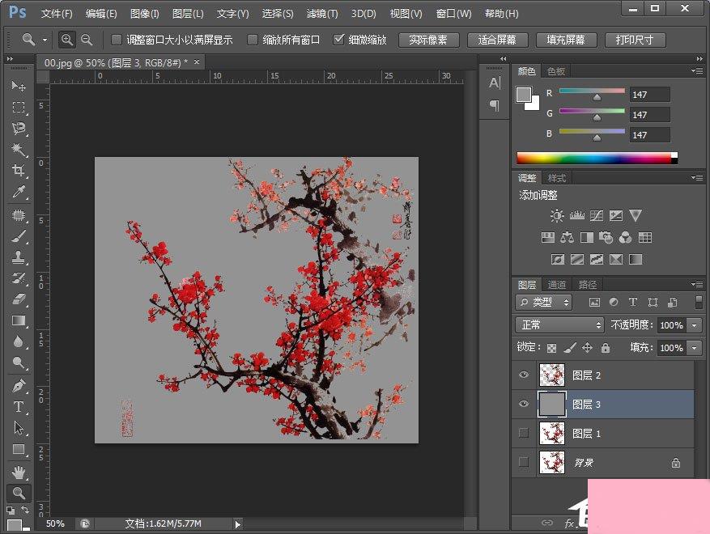
Task: Toggle layer filter switch on/off
Action: [x=699, y=302]
